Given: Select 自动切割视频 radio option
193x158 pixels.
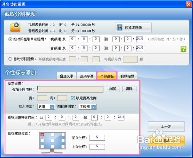Looking at the screenshot, I should pyautogui.click(x=10, y=59).
